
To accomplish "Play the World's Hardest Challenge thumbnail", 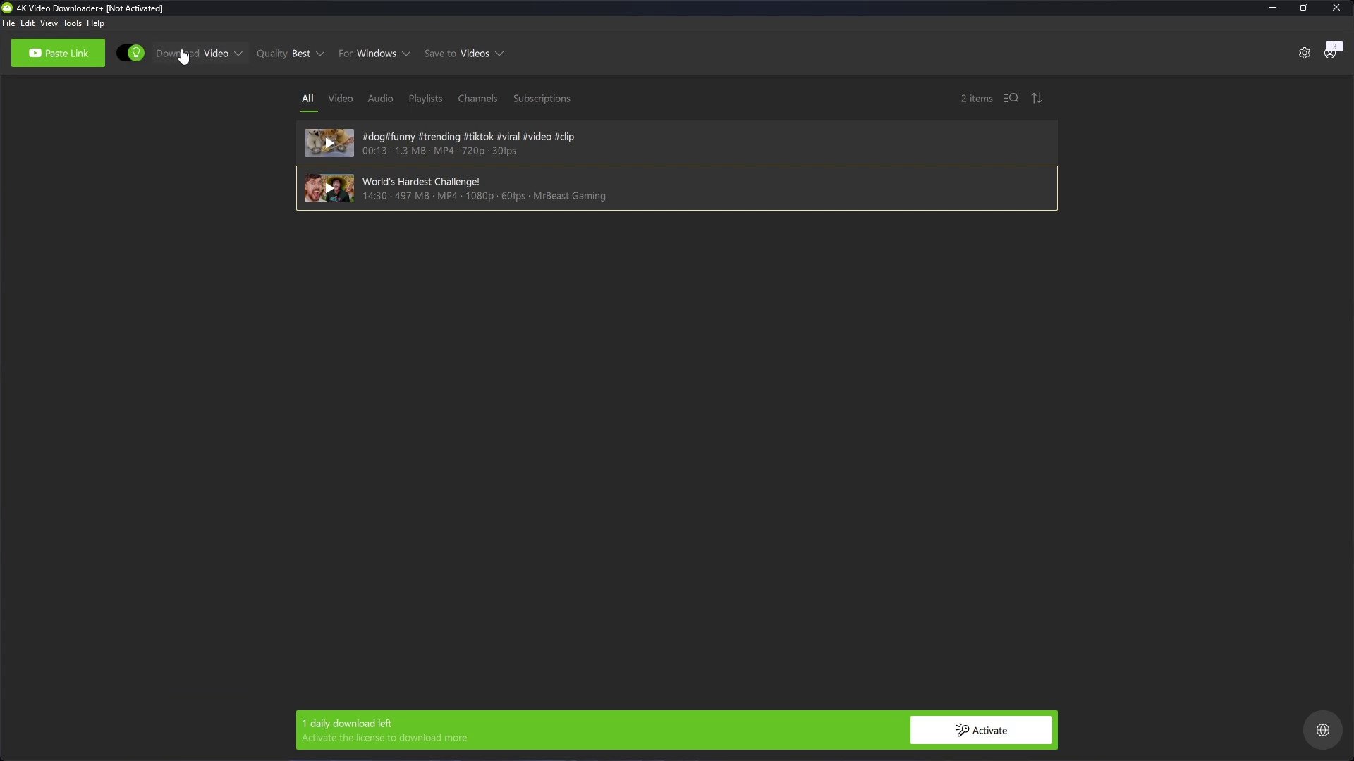I will point(329,188).
